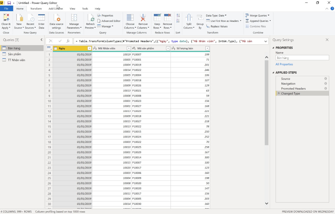Switch to the Transform ribbon tab
Image resolution: width=335 pixels, height=214 pixels.
coord(36,9)
